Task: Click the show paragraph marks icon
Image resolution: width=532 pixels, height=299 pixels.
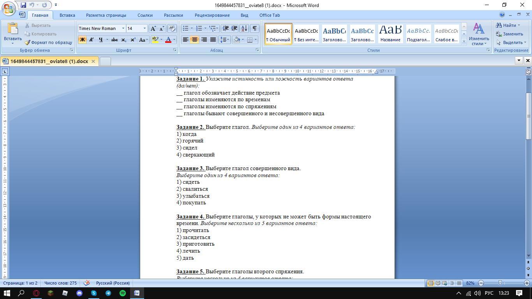Action: click(x=254, y=28)
